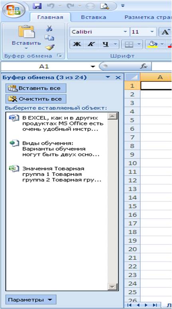Toggle underline Ч formatting
172x309 pixels.
(106, 44)
